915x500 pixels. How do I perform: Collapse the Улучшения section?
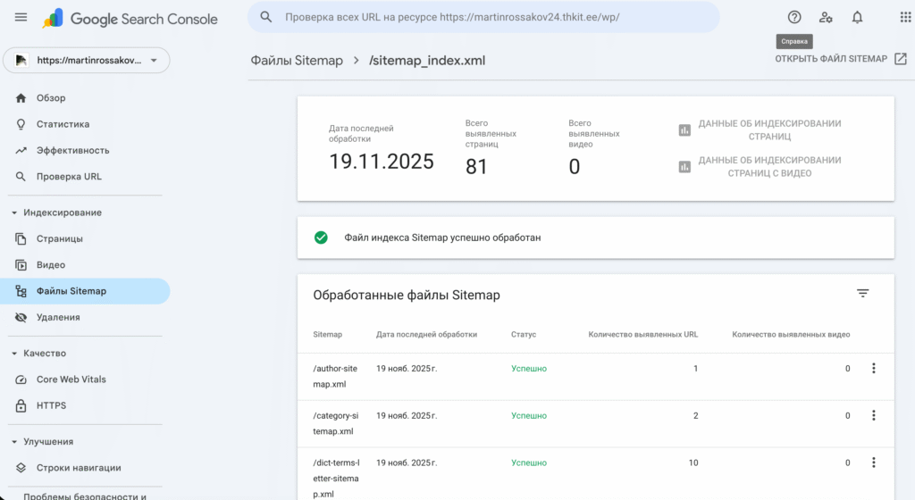click(x=14, y=442)
